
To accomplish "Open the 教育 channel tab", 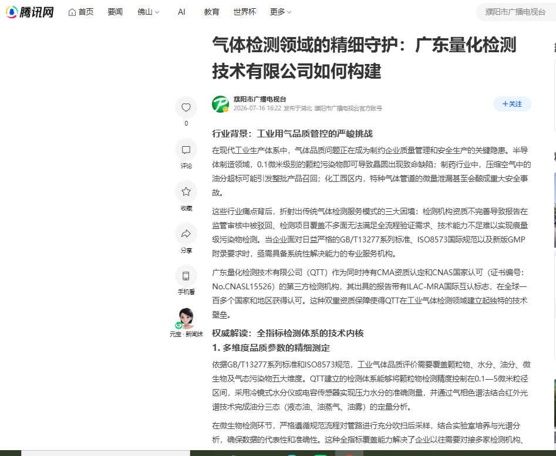I will (212, 12).
